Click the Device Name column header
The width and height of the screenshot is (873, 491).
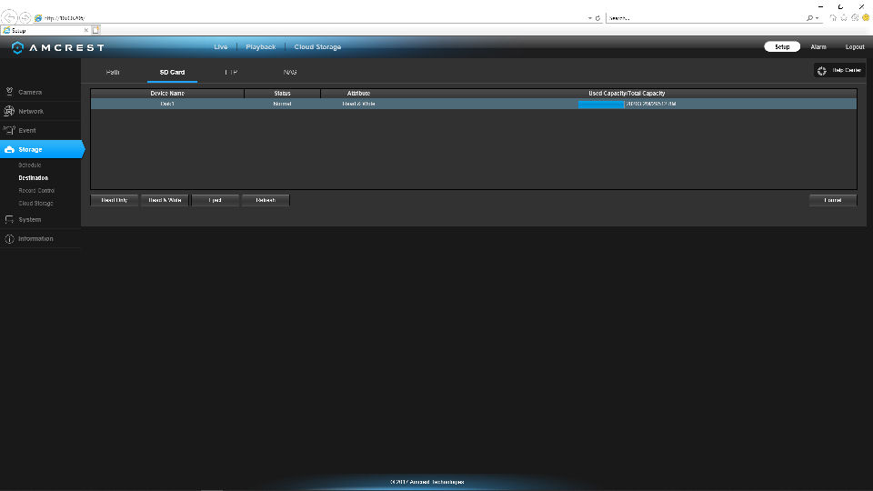point(167,94)
